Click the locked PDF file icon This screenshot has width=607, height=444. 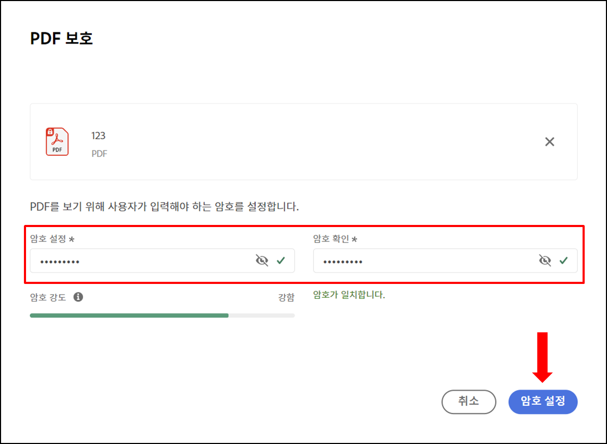[x=57, y=141]
